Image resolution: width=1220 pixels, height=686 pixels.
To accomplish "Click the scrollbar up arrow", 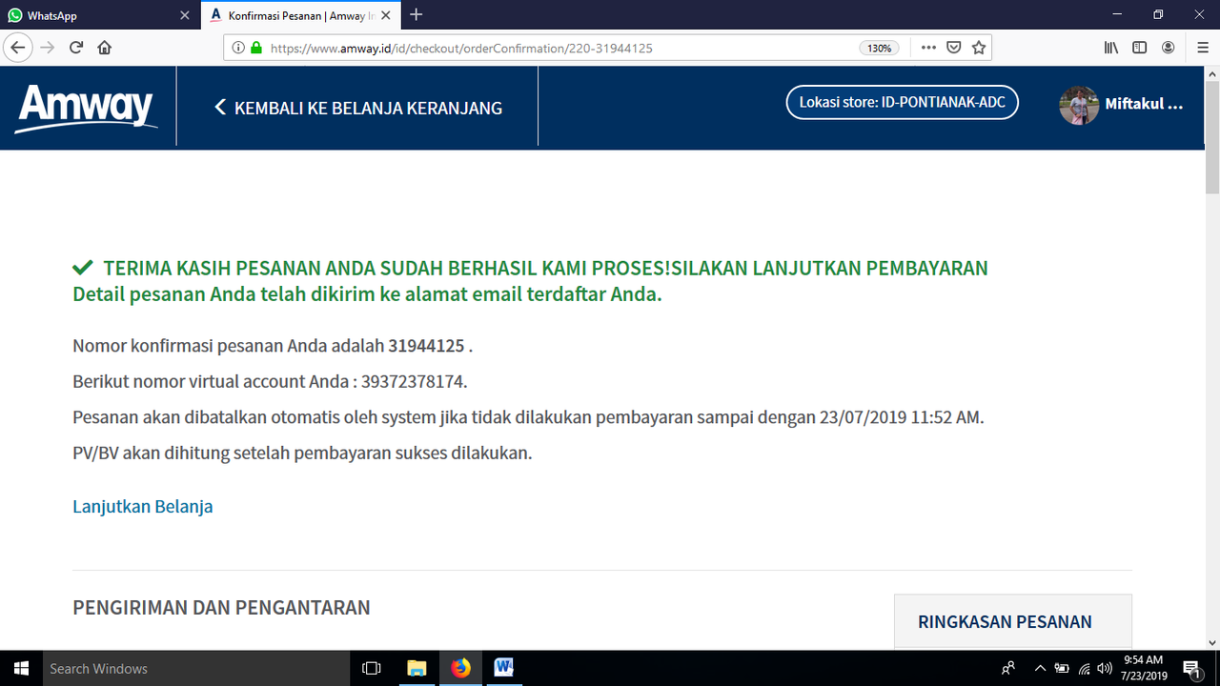I will tap(1211, 74).
